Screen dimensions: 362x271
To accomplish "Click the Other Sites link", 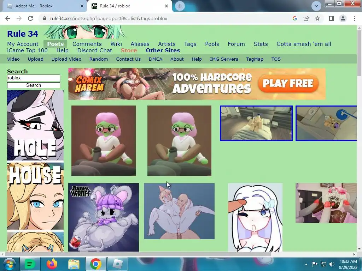I will tap(163, 50).
